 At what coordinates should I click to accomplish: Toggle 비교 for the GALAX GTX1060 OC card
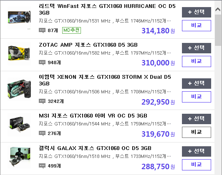[x=197, y=165]
